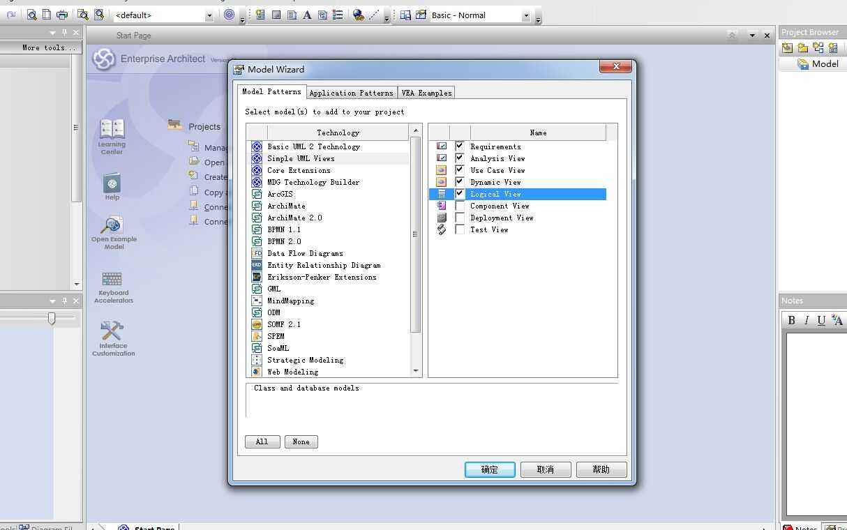
Task: Click the scroll up arrow of Technology list
Action: pos(416,130)
